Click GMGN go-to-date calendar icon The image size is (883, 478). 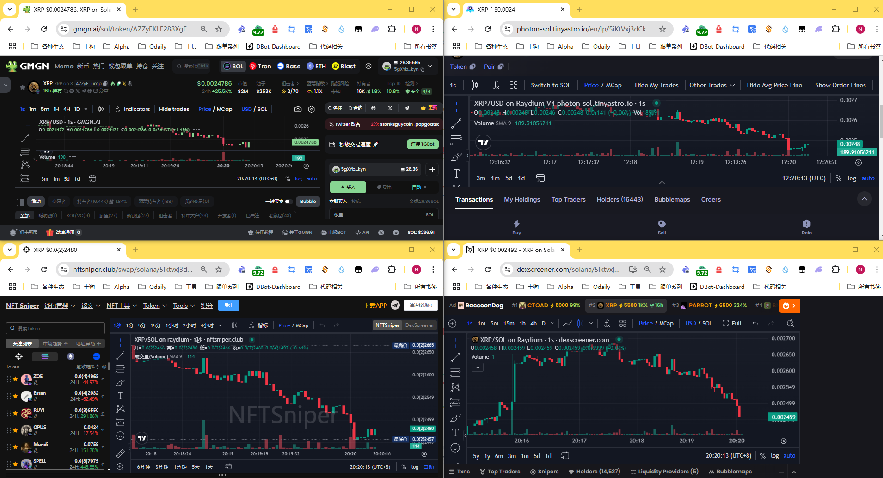coord(92,178)
